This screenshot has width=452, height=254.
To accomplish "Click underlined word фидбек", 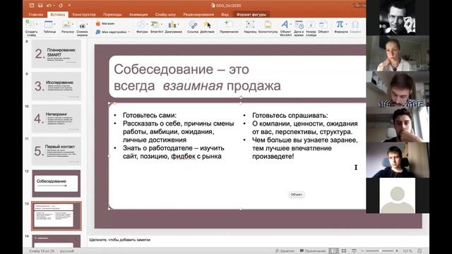I will click(x=183, y=157).
